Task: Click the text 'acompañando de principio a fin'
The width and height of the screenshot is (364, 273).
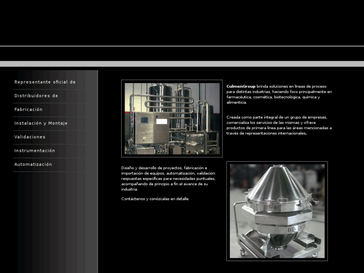Action: (x=150, y=184)
